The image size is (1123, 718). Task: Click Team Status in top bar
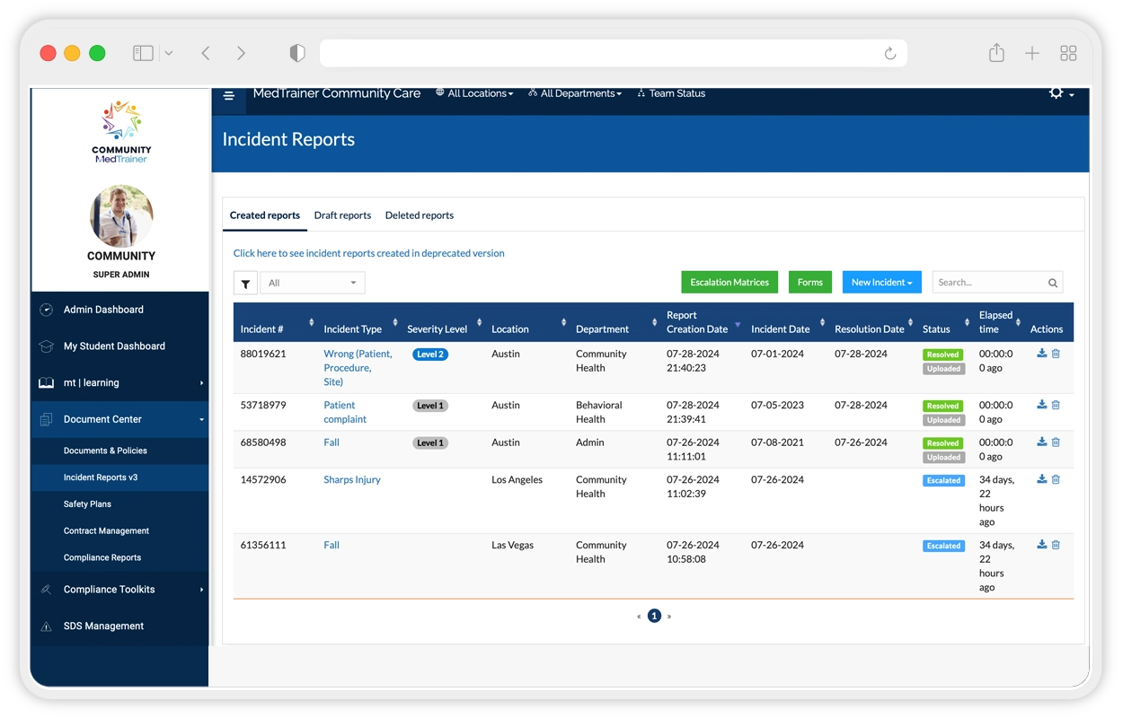(671, 93)
